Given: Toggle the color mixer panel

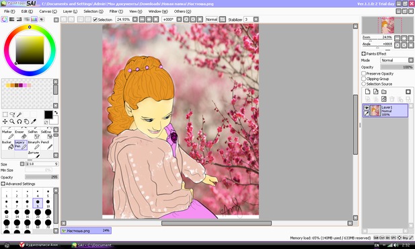Looking at the screenshot, I should [26, 20].
